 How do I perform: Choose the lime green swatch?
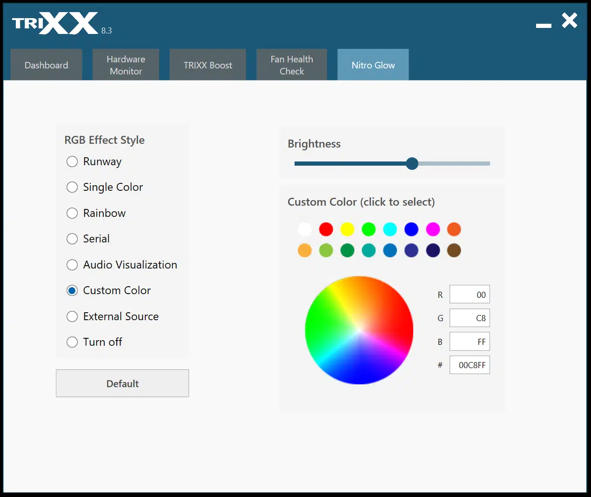[x=326, y=250]
